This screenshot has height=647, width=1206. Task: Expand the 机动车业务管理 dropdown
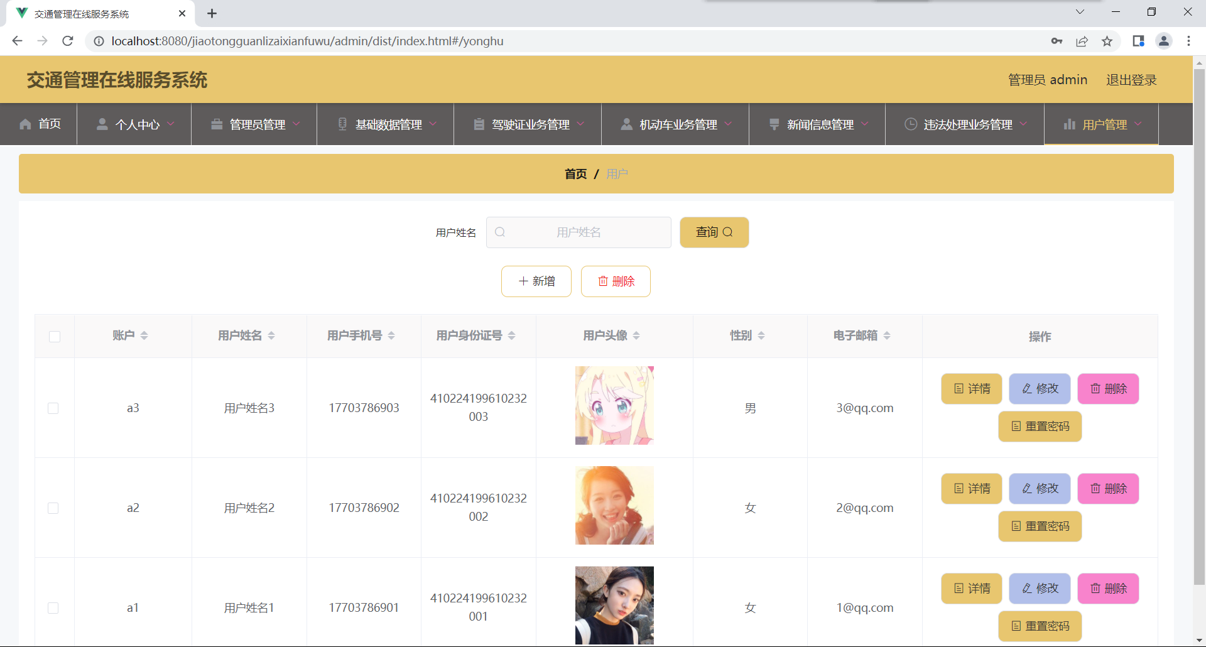click(x=677, y=124)
